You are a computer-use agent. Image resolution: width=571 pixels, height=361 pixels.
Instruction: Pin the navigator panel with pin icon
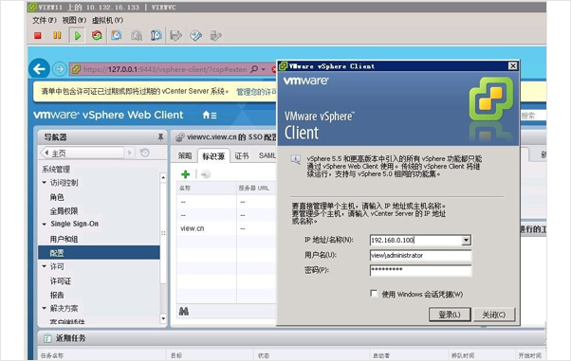point(160,136)
